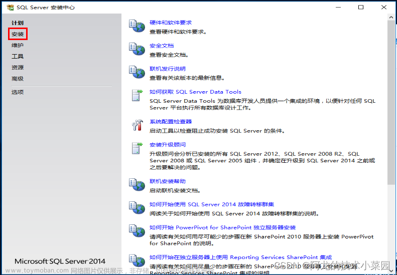Open PowerPivot for SharePoint 独立服务器安装 link
397x275 pixels.
(x=222, y=227)
